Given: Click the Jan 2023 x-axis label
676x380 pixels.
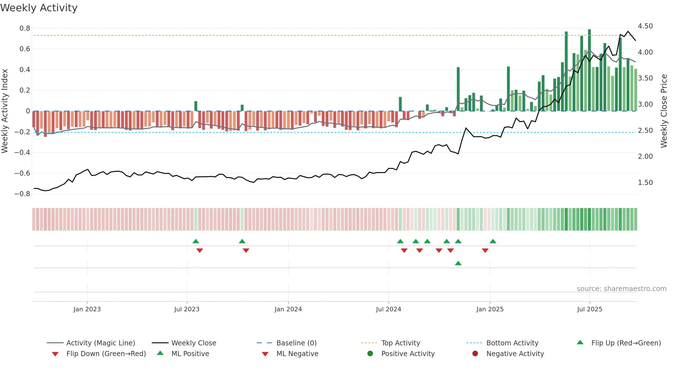Looking at the screenshot, I should [x=87, y=309].
